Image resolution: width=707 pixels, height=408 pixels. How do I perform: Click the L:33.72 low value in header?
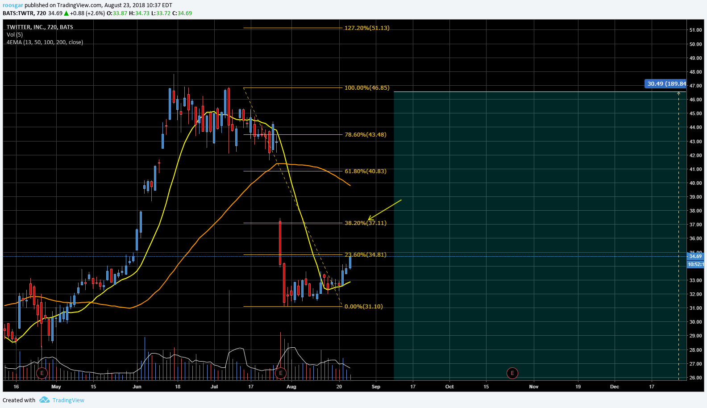pos(161,13)
